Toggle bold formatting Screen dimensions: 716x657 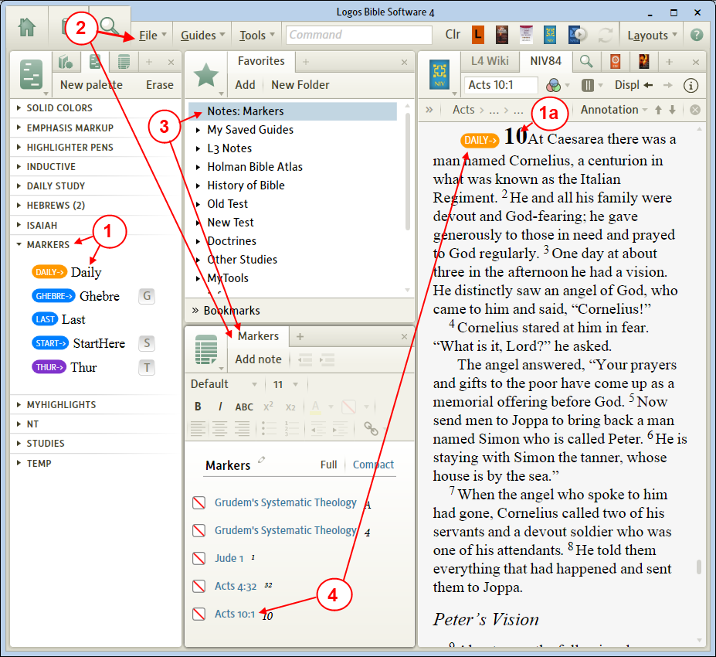[198, 407]
